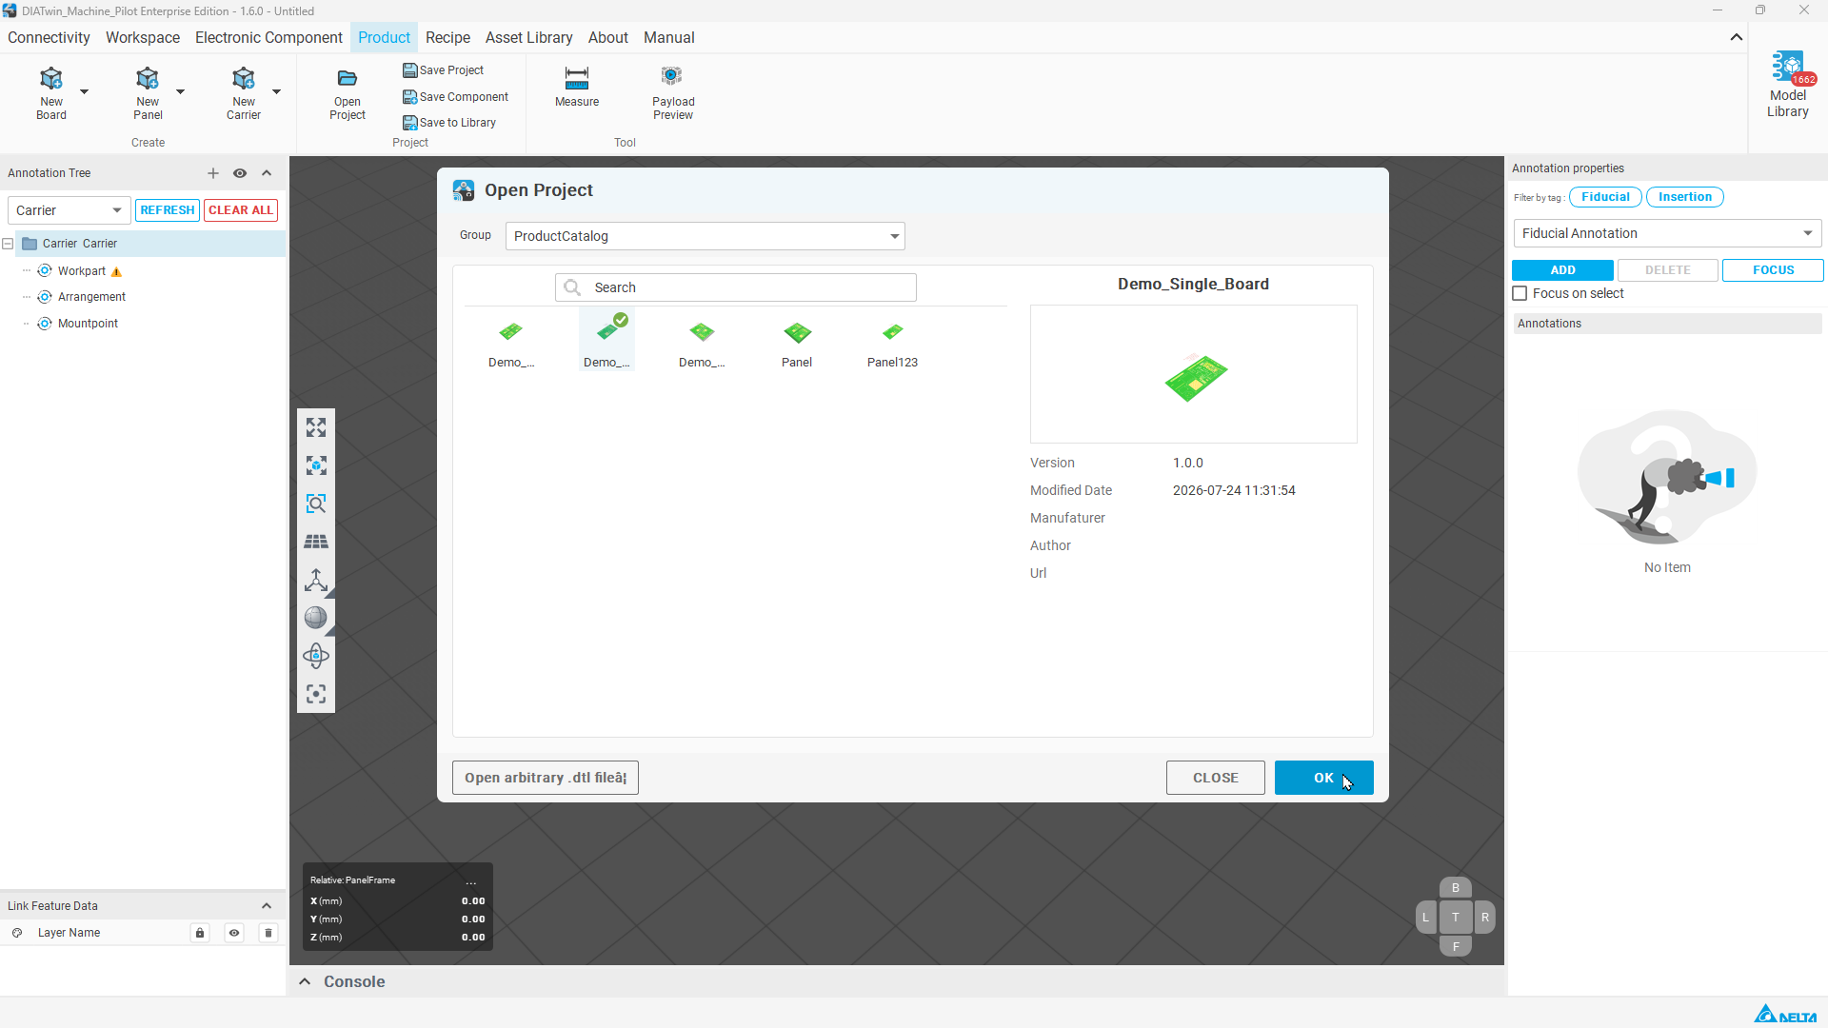The image size is (1828, 1028).
Task: Click the FOCUS annotation button
Action: 1773,270
